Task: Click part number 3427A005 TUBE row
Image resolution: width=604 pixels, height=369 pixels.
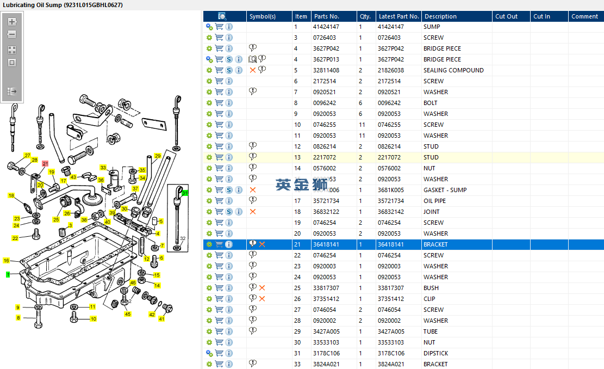Action: point(326,331)
